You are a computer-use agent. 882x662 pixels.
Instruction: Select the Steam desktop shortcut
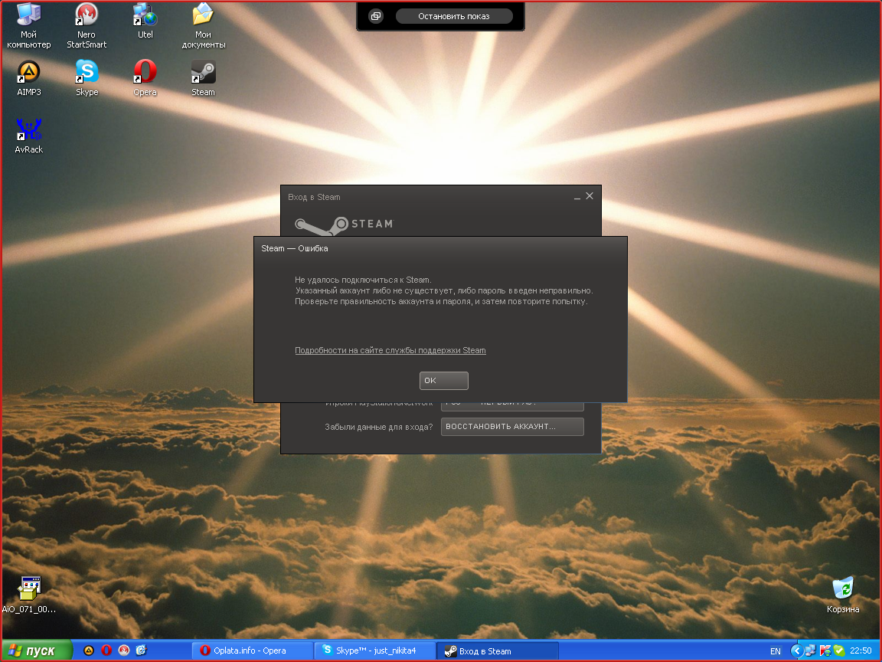pyautogui.click(x=203, y=78)
